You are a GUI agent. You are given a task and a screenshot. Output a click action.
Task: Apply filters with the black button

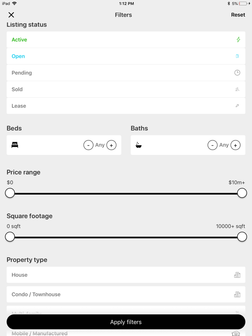(x=126, y=322)
